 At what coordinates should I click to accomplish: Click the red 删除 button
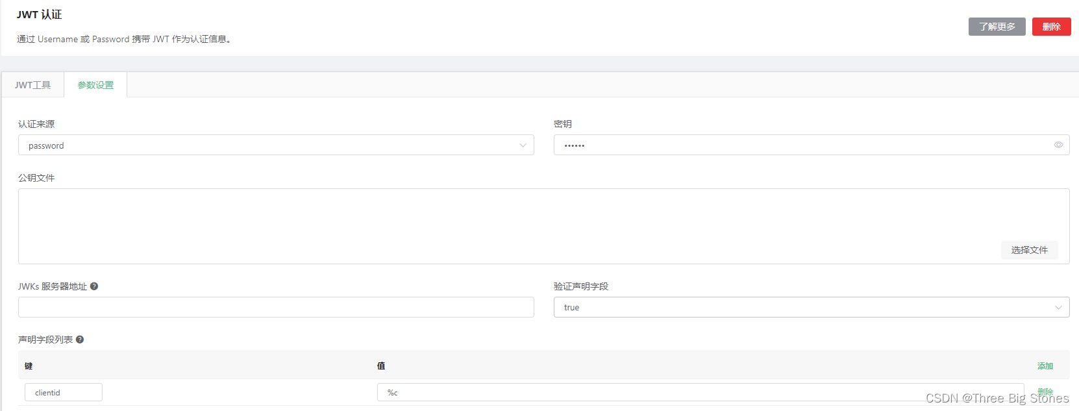[x=1052, y=27]
